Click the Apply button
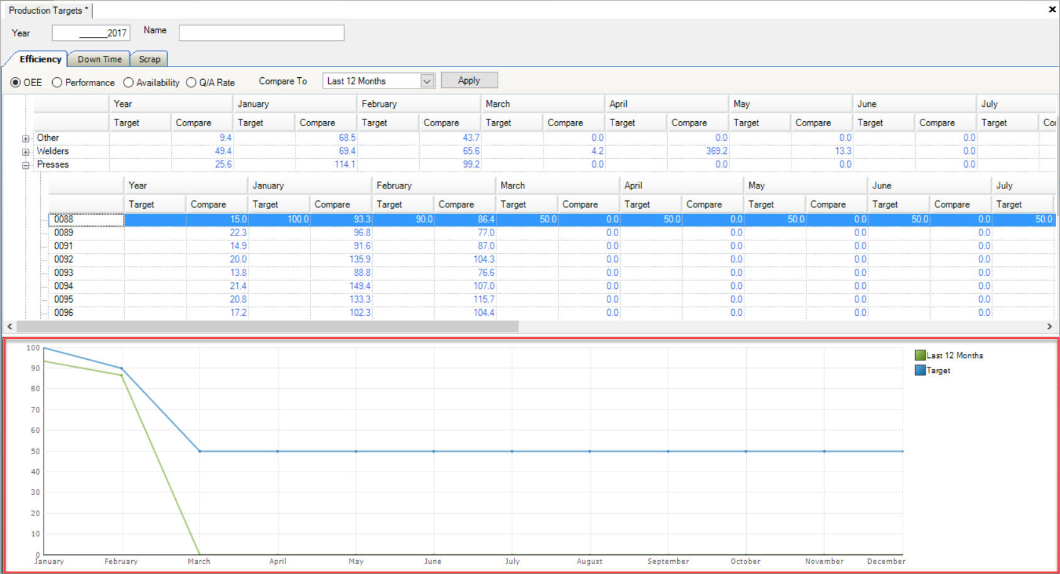Viewport: 1060px width, 574px height. (469, 80)
